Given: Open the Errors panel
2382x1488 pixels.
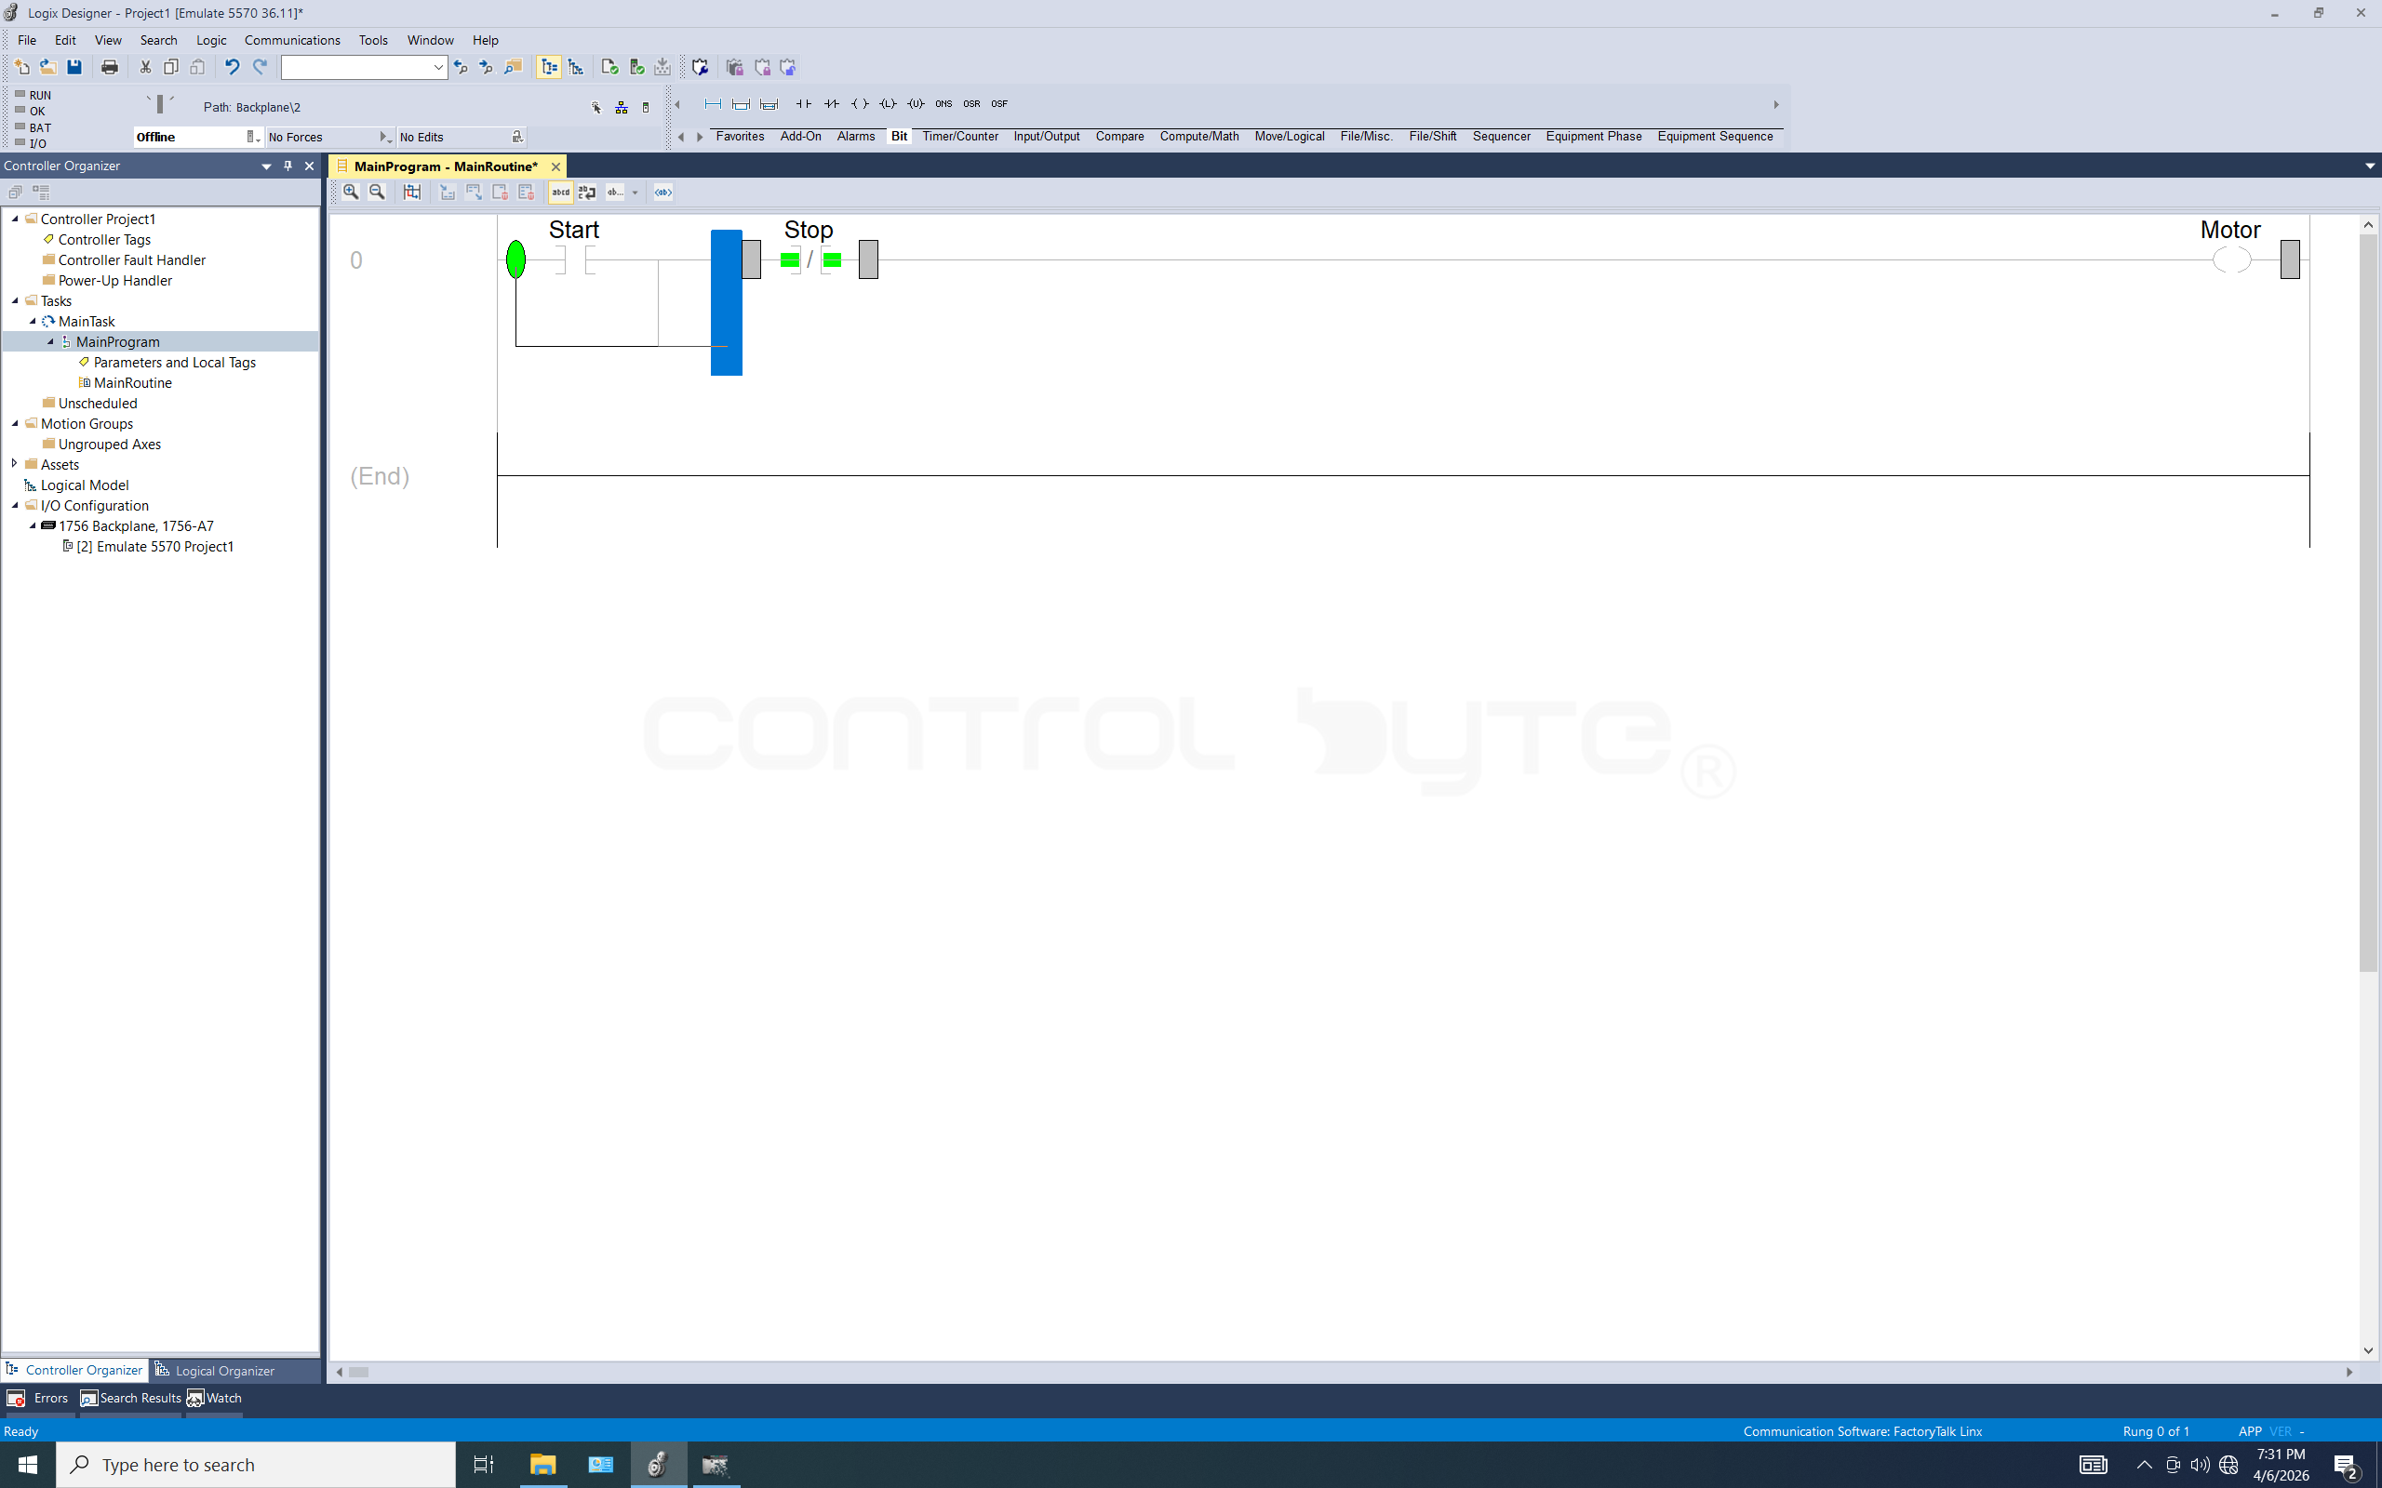Looking at the screenshot, I should point(38,1398).
